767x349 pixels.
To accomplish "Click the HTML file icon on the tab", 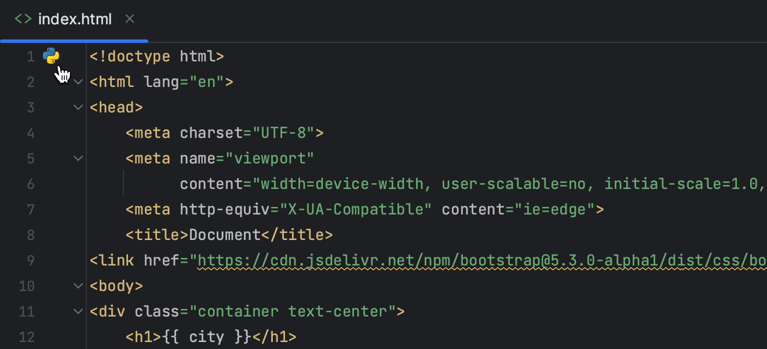I will (23, 19).
